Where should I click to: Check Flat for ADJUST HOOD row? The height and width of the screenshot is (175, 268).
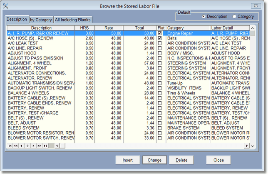pos(160,53)
